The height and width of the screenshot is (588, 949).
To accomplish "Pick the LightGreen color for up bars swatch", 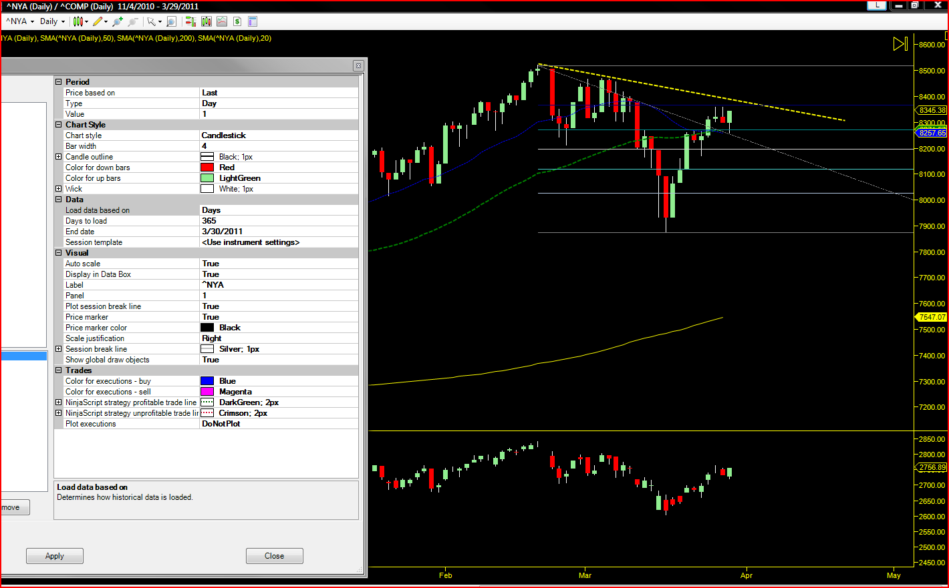I will [207, 178].
